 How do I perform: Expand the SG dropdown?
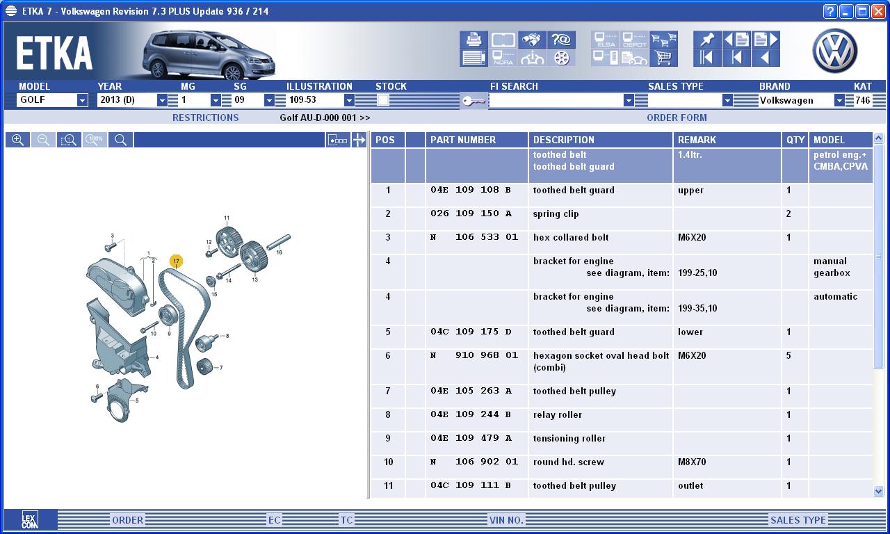[269, 100]
